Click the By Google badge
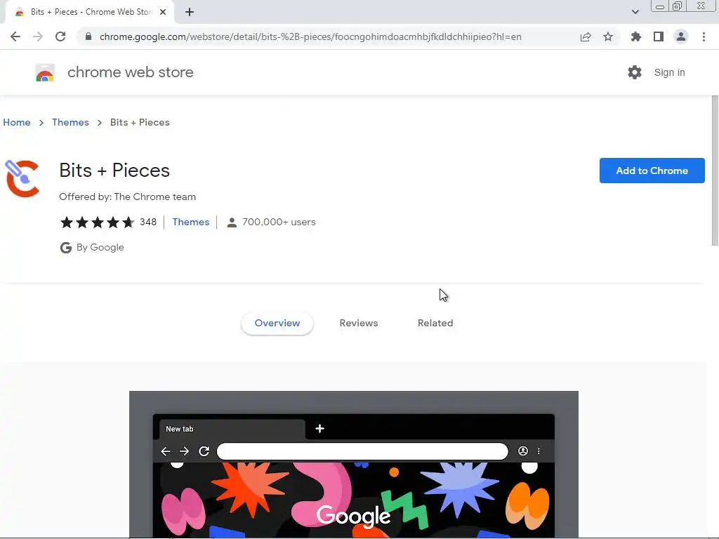Screen dimensions: 719x539 (92, 248)
